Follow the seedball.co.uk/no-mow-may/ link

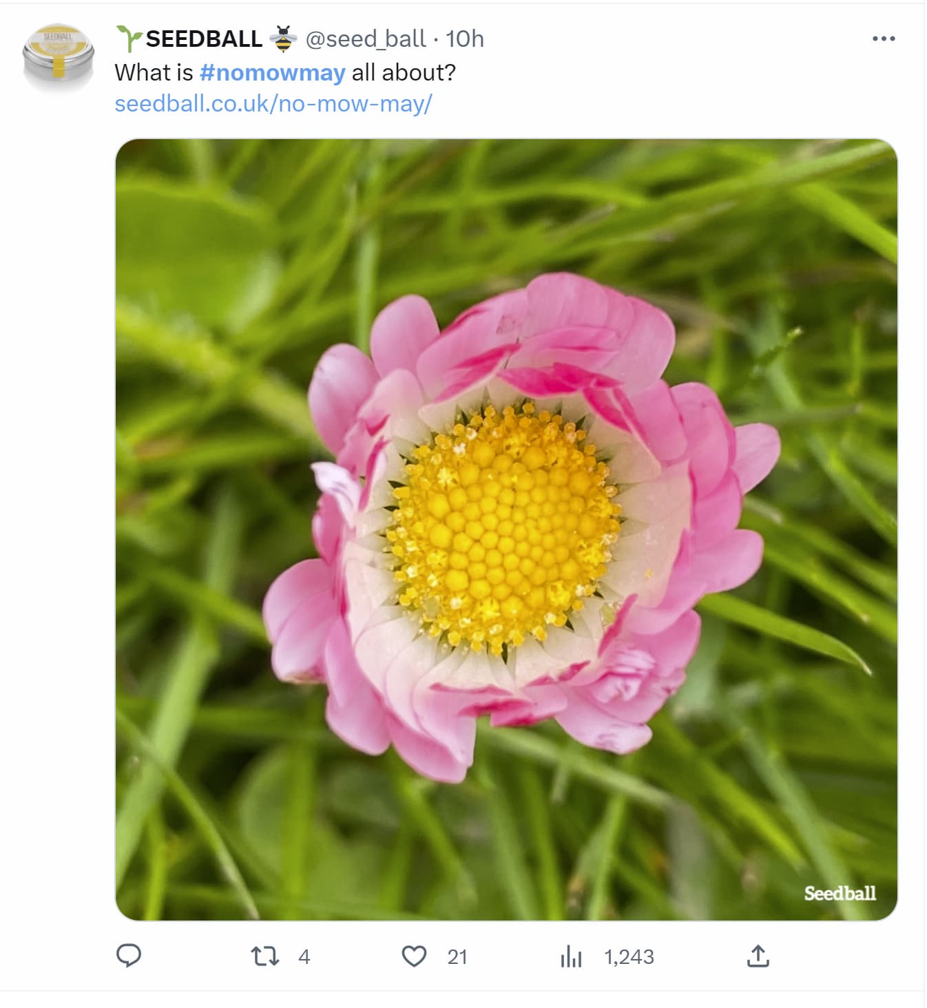(x=273, y=104)
